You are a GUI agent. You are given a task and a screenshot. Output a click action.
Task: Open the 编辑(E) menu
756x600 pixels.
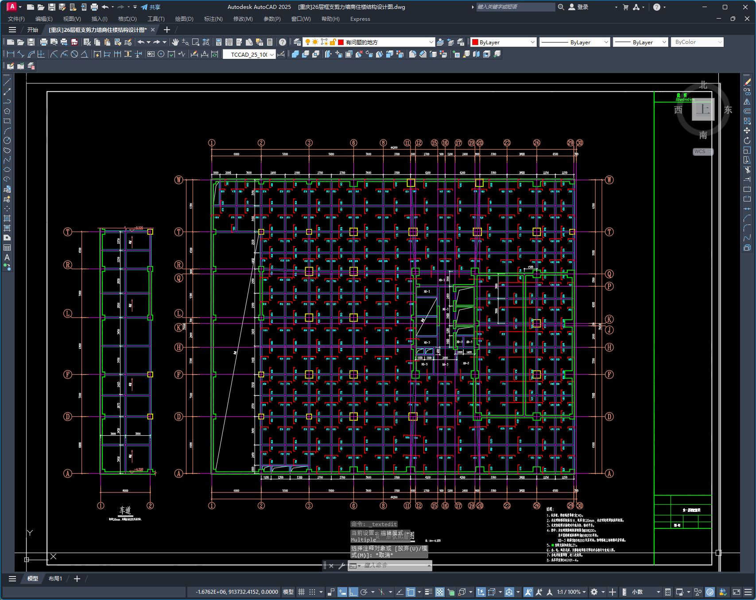point(44,19)
